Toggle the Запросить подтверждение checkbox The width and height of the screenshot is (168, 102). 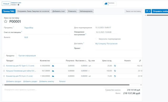coord(96,39)
